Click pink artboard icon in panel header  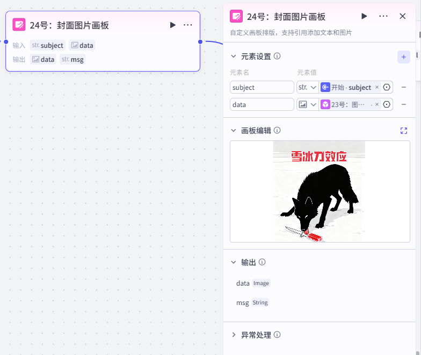236,16
